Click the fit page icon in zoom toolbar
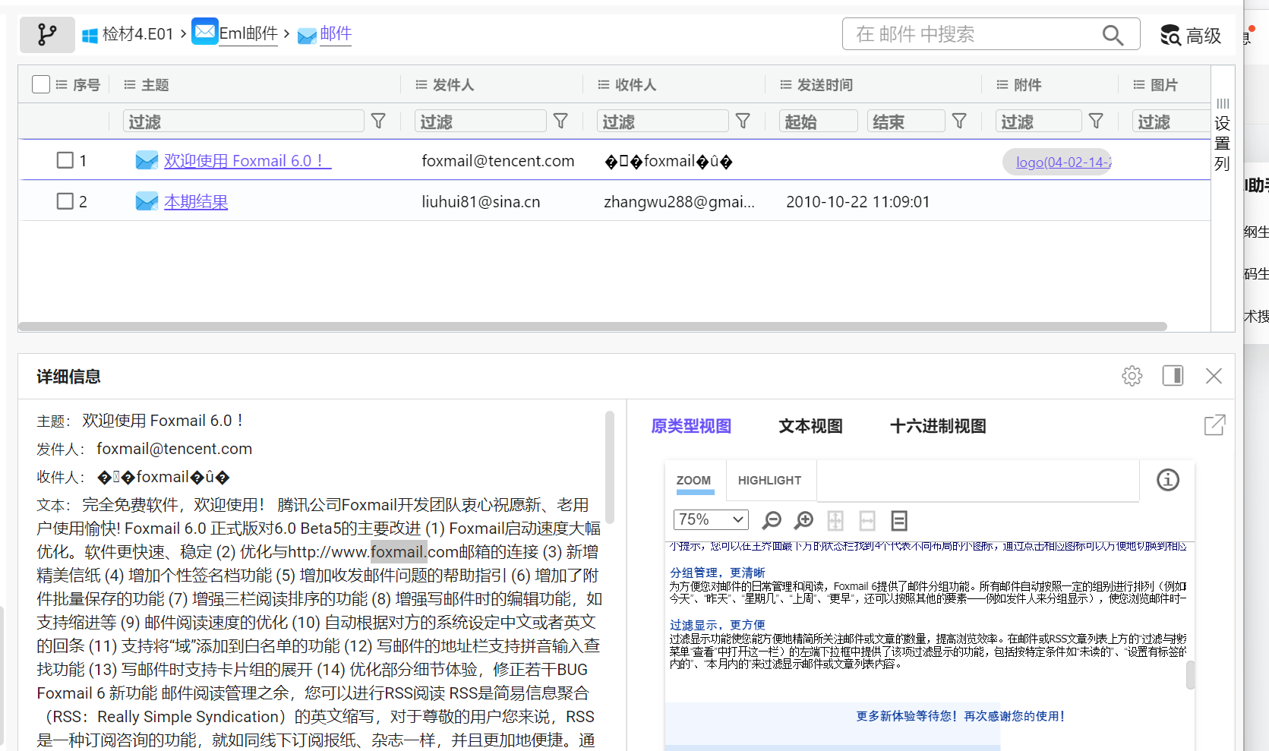1269x751 pixels. point(835,520)
